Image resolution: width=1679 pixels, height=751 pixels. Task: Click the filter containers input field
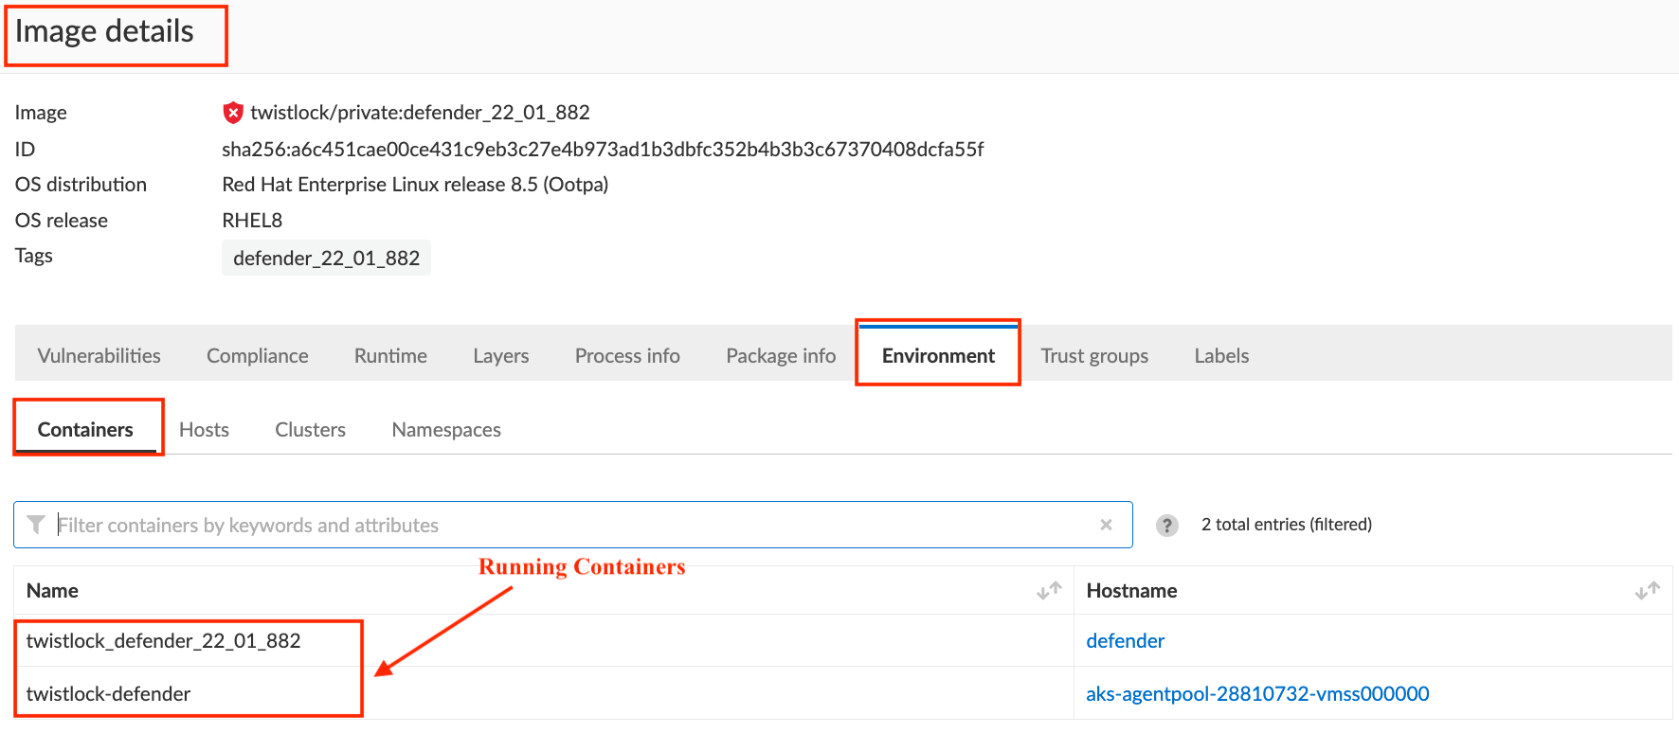tap(569, 526)
